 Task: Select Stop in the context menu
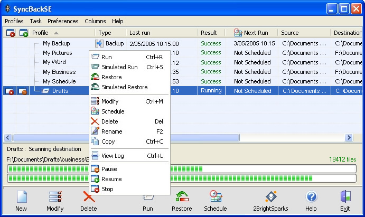129,189
